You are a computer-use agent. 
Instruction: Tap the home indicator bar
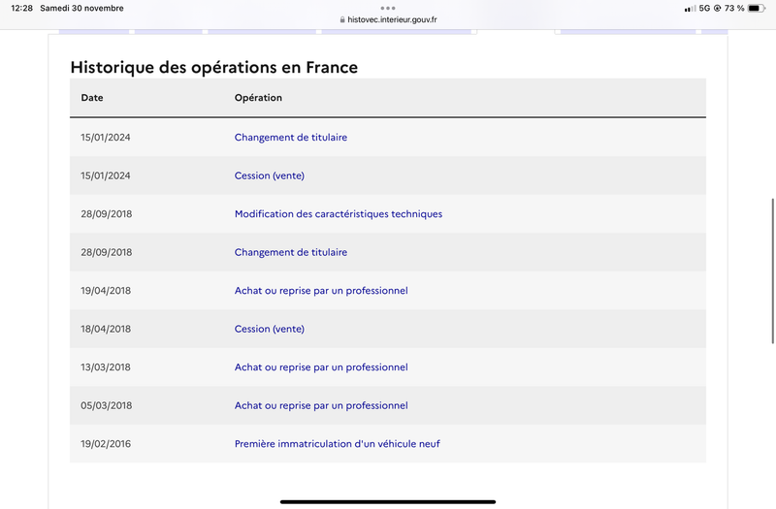tap(388, 501)
